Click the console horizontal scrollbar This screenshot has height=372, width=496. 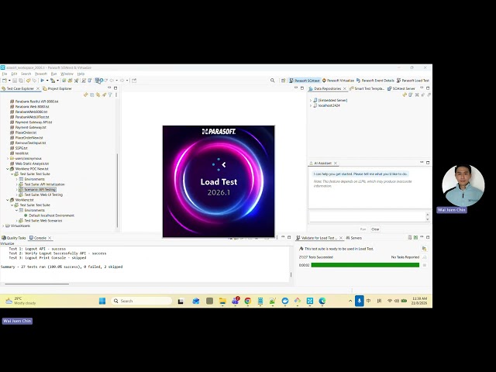click(x=37, y=284)
